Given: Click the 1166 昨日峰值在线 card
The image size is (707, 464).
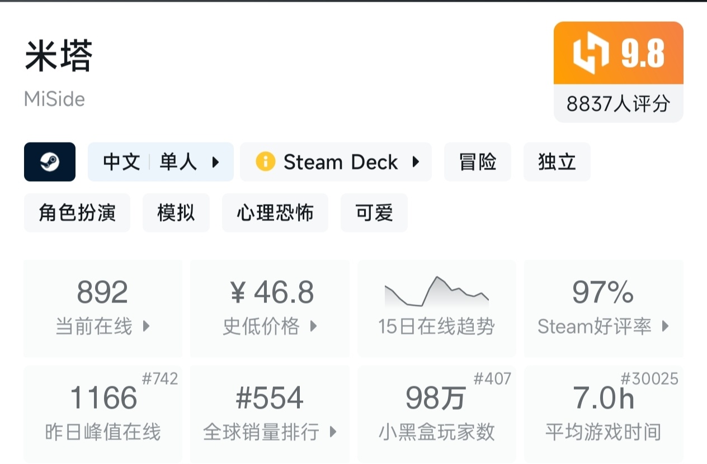Looking at the screenshot, I should pyautogui.click(x=103, y=414).
